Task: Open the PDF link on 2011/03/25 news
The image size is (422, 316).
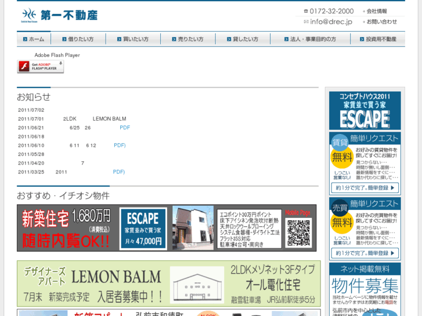Action: (x=118, y=172)
